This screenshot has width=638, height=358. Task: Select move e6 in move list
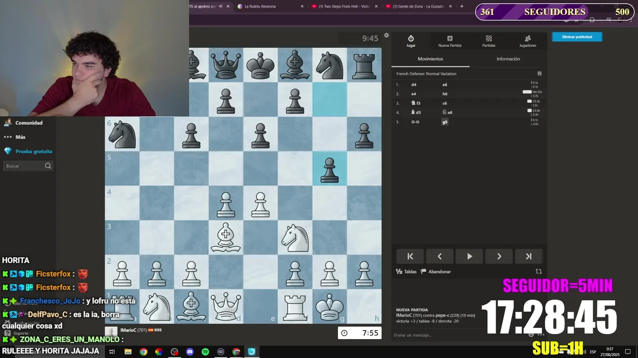tap(445, 85)
